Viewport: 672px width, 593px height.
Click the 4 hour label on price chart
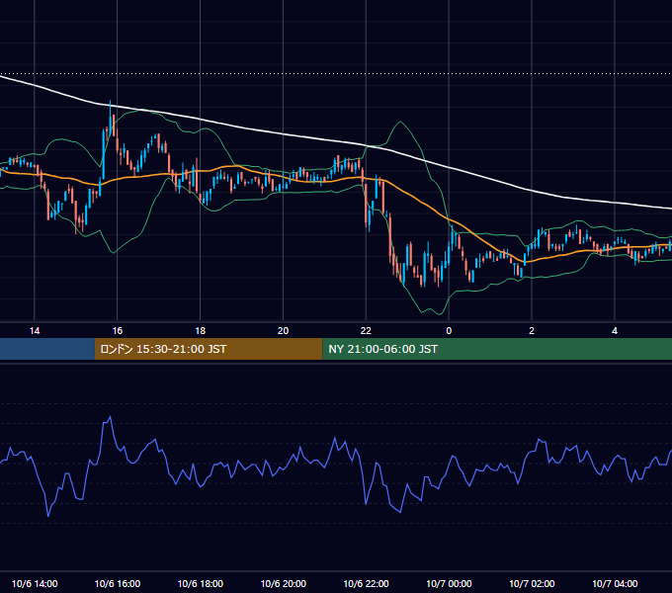(615, 331)
